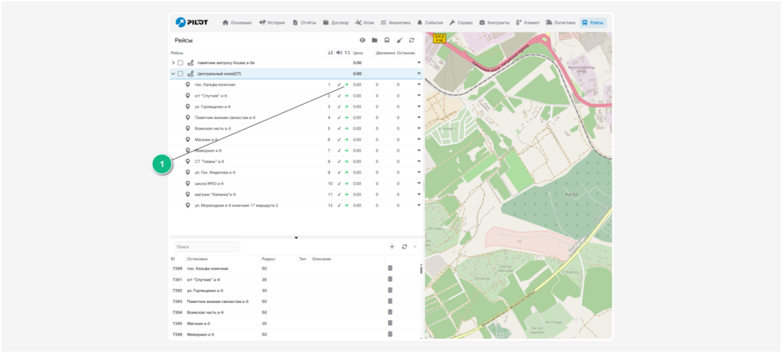Click the PILOT logo
782x353 pixels.
192,22
